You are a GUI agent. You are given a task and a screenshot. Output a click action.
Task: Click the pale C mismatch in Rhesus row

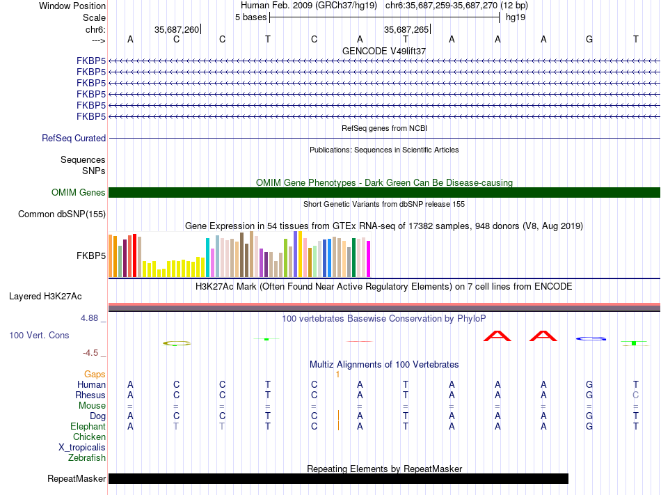(x=636, y=395)
